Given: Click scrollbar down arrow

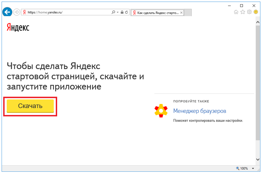Looking at the screenshot, I should pos(258,159).
